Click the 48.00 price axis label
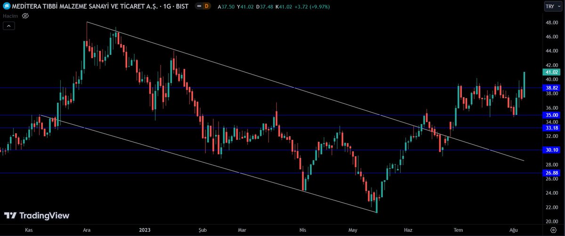Screen dimensions: 565x236 (551, 23)
